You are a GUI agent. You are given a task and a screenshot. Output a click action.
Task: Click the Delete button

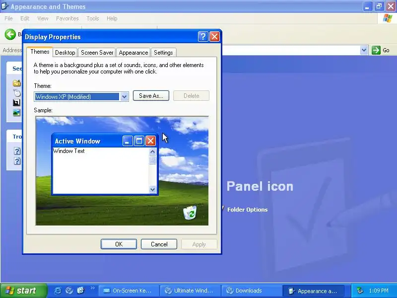pos(192,96)
